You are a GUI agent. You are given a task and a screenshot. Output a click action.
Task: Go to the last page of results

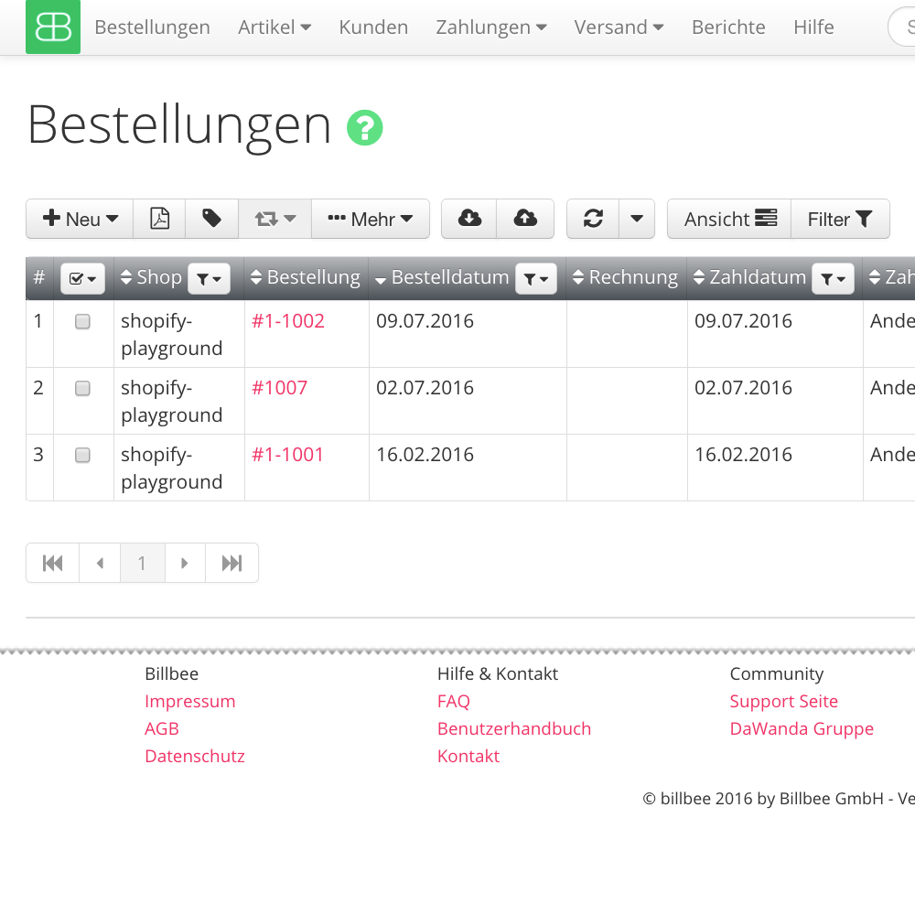pyautogui.click(x=231, y=563)
